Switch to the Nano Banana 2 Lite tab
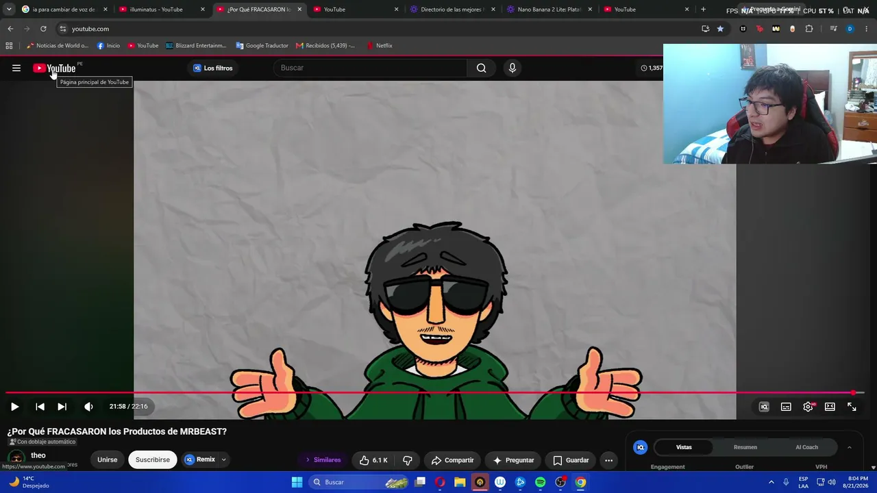 550,10
